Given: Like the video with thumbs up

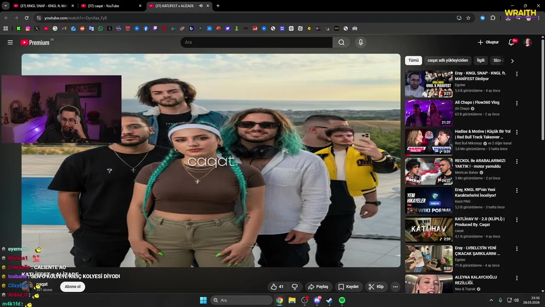Looking at the screenshot, I should [x=277, y=287].
